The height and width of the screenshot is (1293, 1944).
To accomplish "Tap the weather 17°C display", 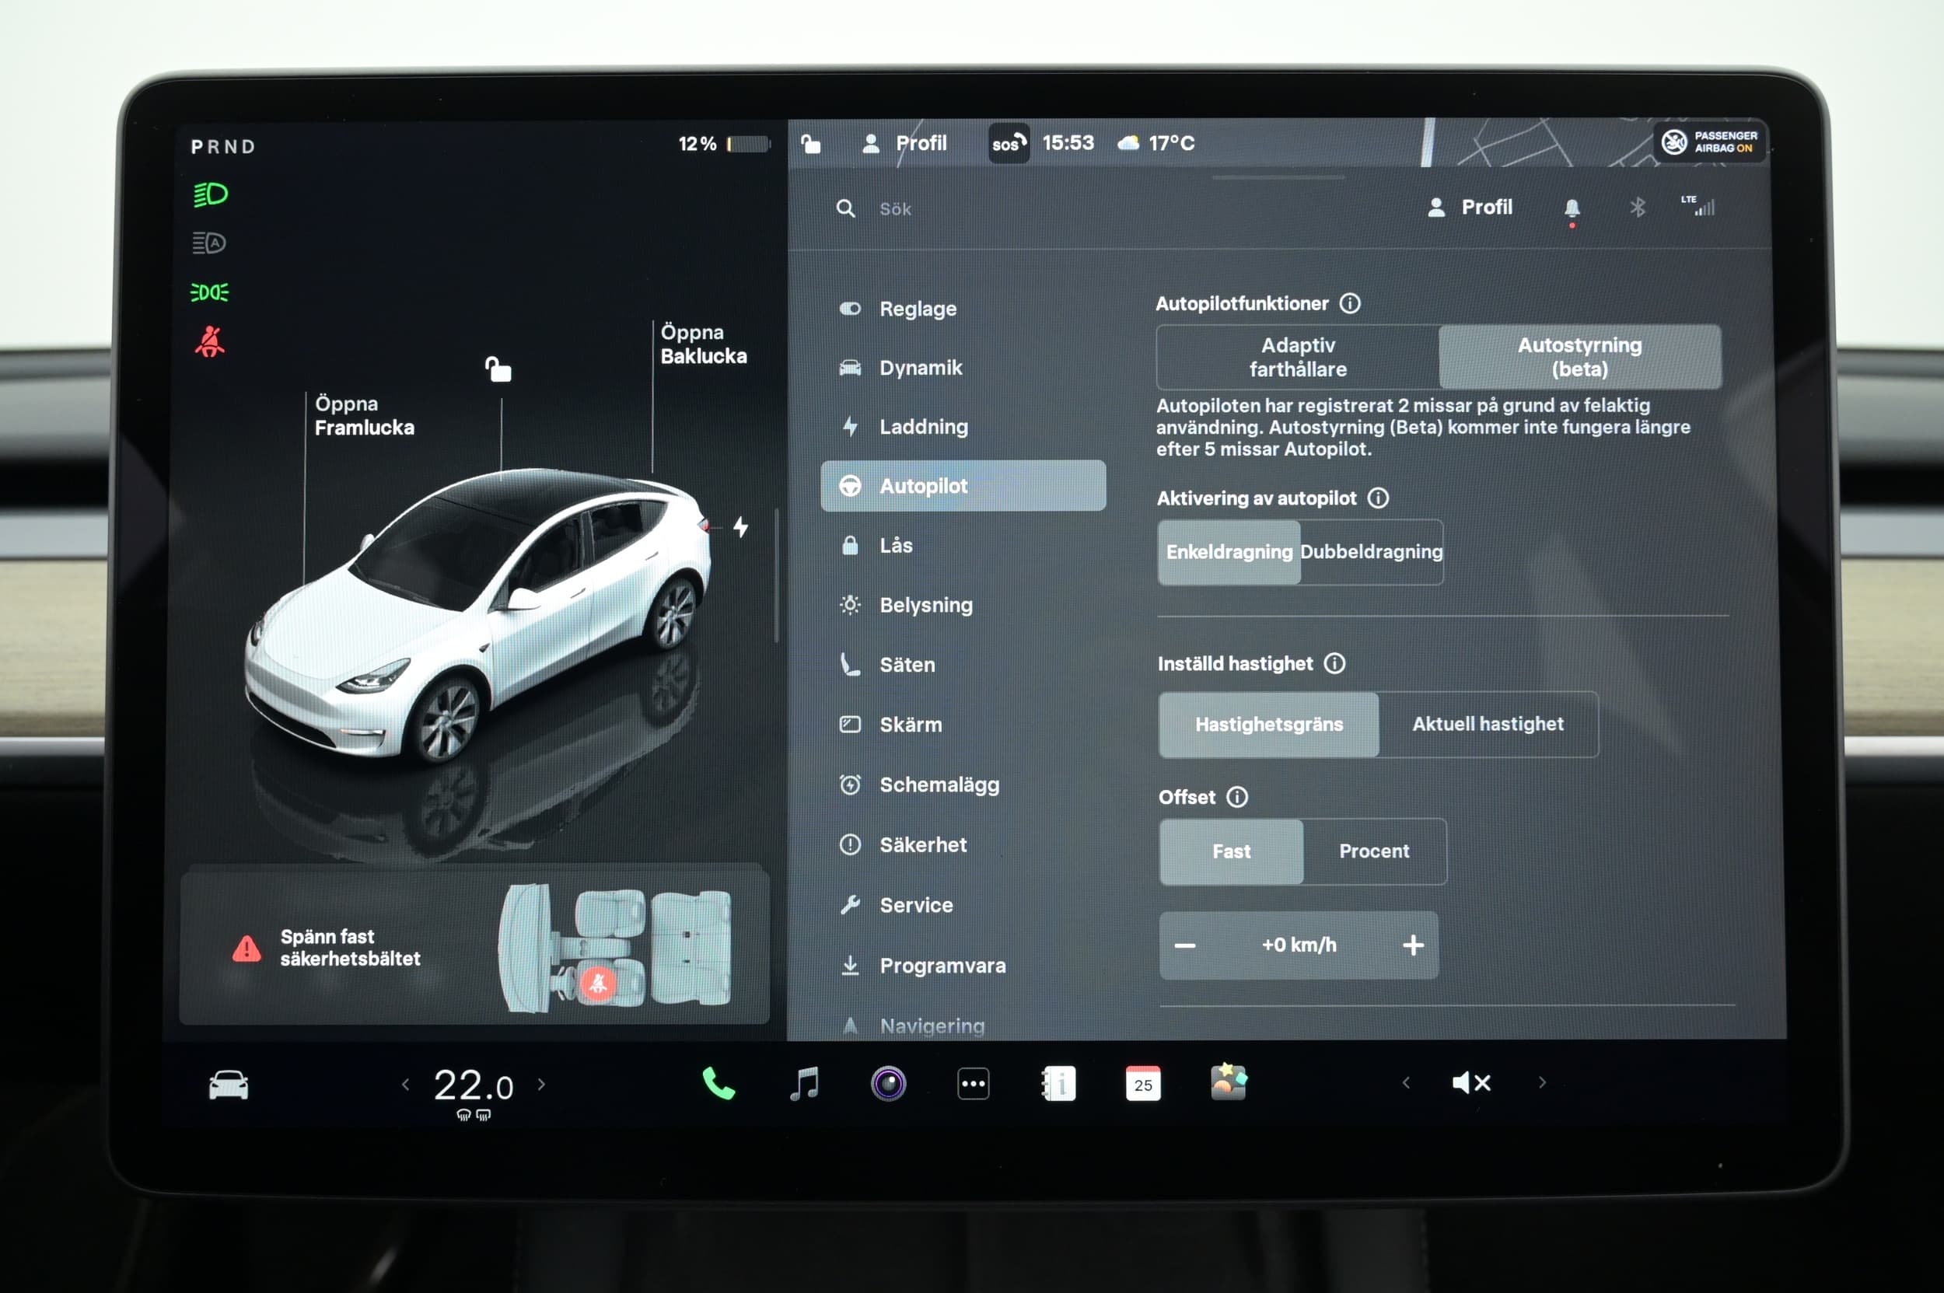I will click(x=1155, y=144).
